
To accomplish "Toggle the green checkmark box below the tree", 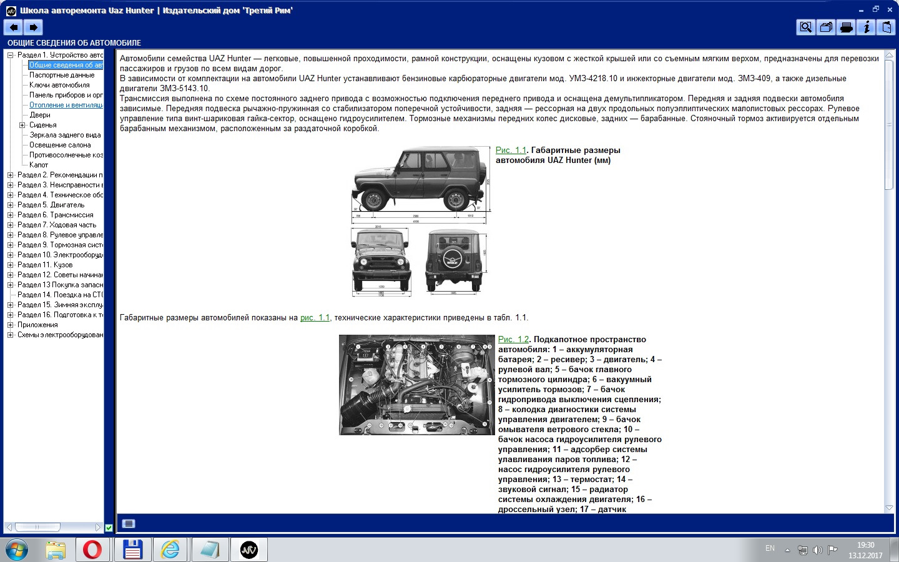I will coord(109,528).
